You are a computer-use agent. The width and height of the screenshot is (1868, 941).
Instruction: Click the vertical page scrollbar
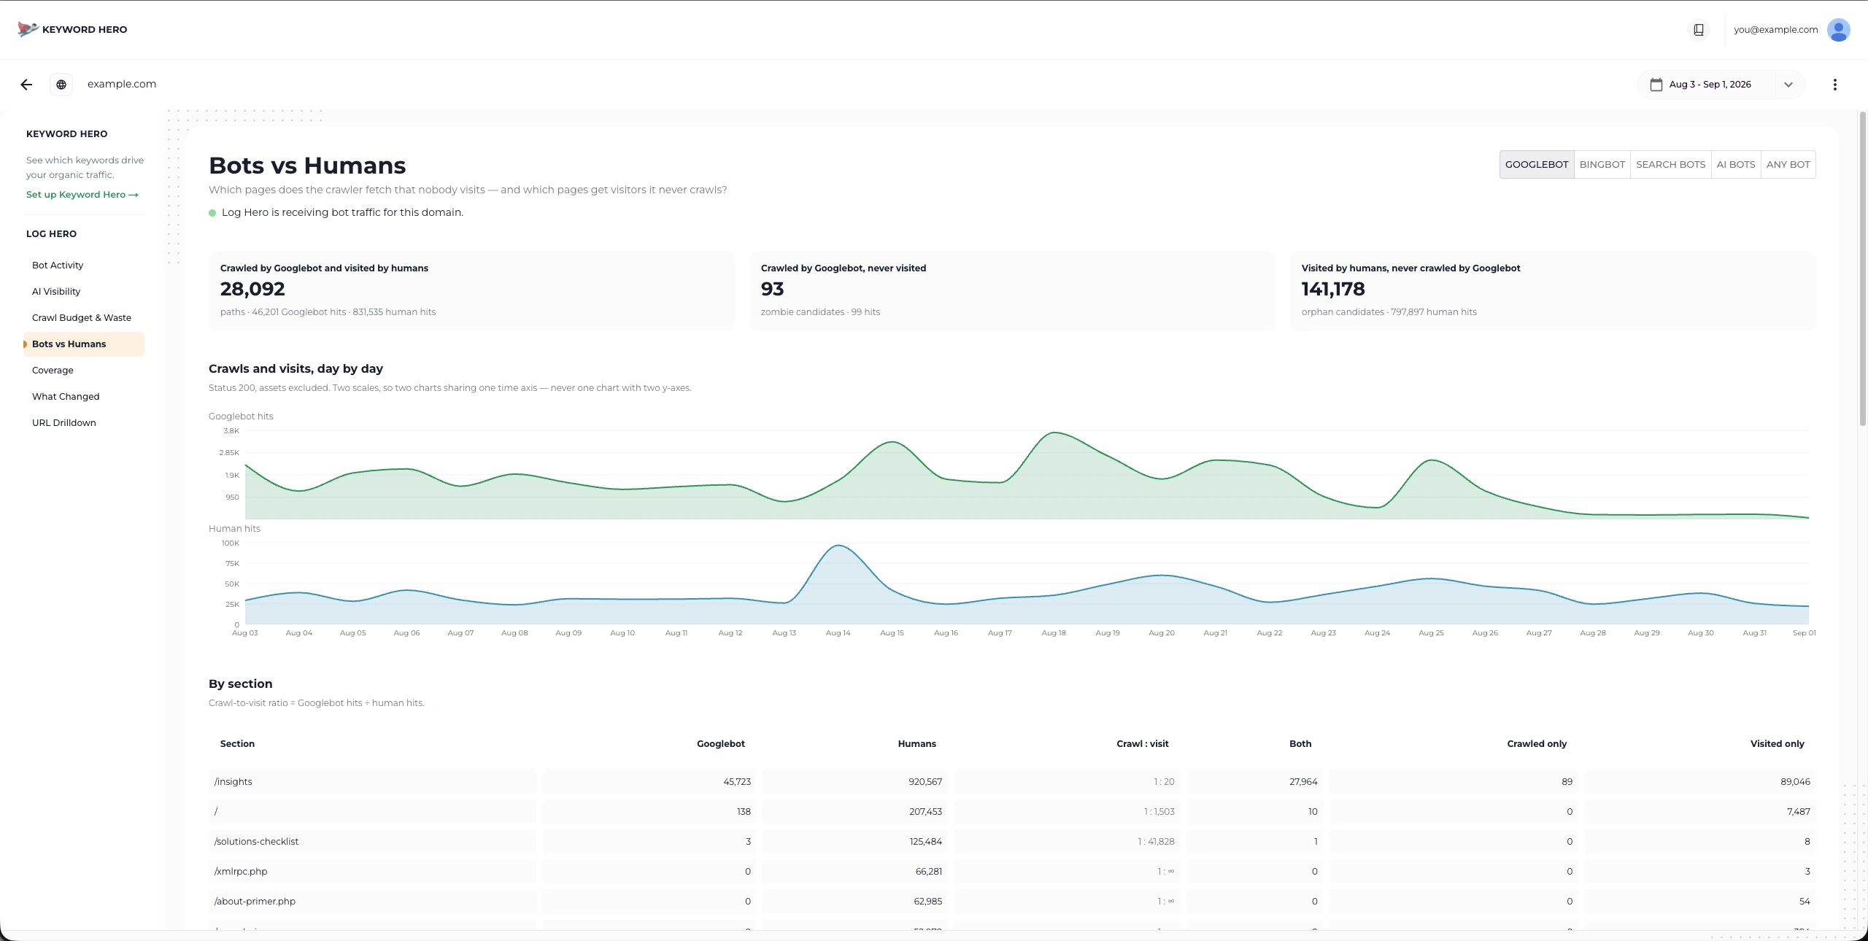(1862, 268)
